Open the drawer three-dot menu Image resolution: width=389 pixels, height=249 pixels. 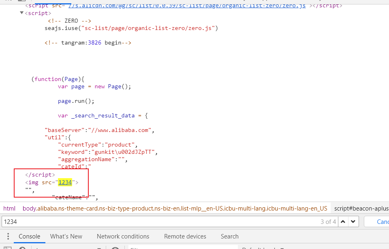click(x=8, y=236)
